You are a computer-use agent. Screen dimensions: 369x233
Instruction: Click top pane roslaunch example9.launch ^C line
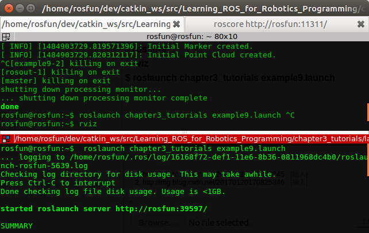pyautogui.click(x=148, y=115)
